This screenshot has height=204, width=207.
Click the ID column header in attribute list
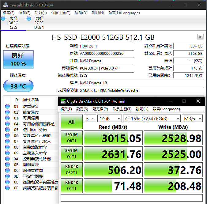tap(16, 100)
